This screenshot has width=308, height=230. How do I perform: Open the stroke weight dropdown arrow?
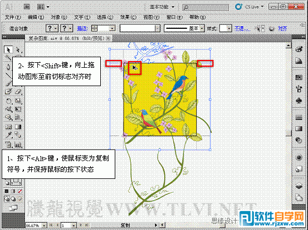(112, 28)
